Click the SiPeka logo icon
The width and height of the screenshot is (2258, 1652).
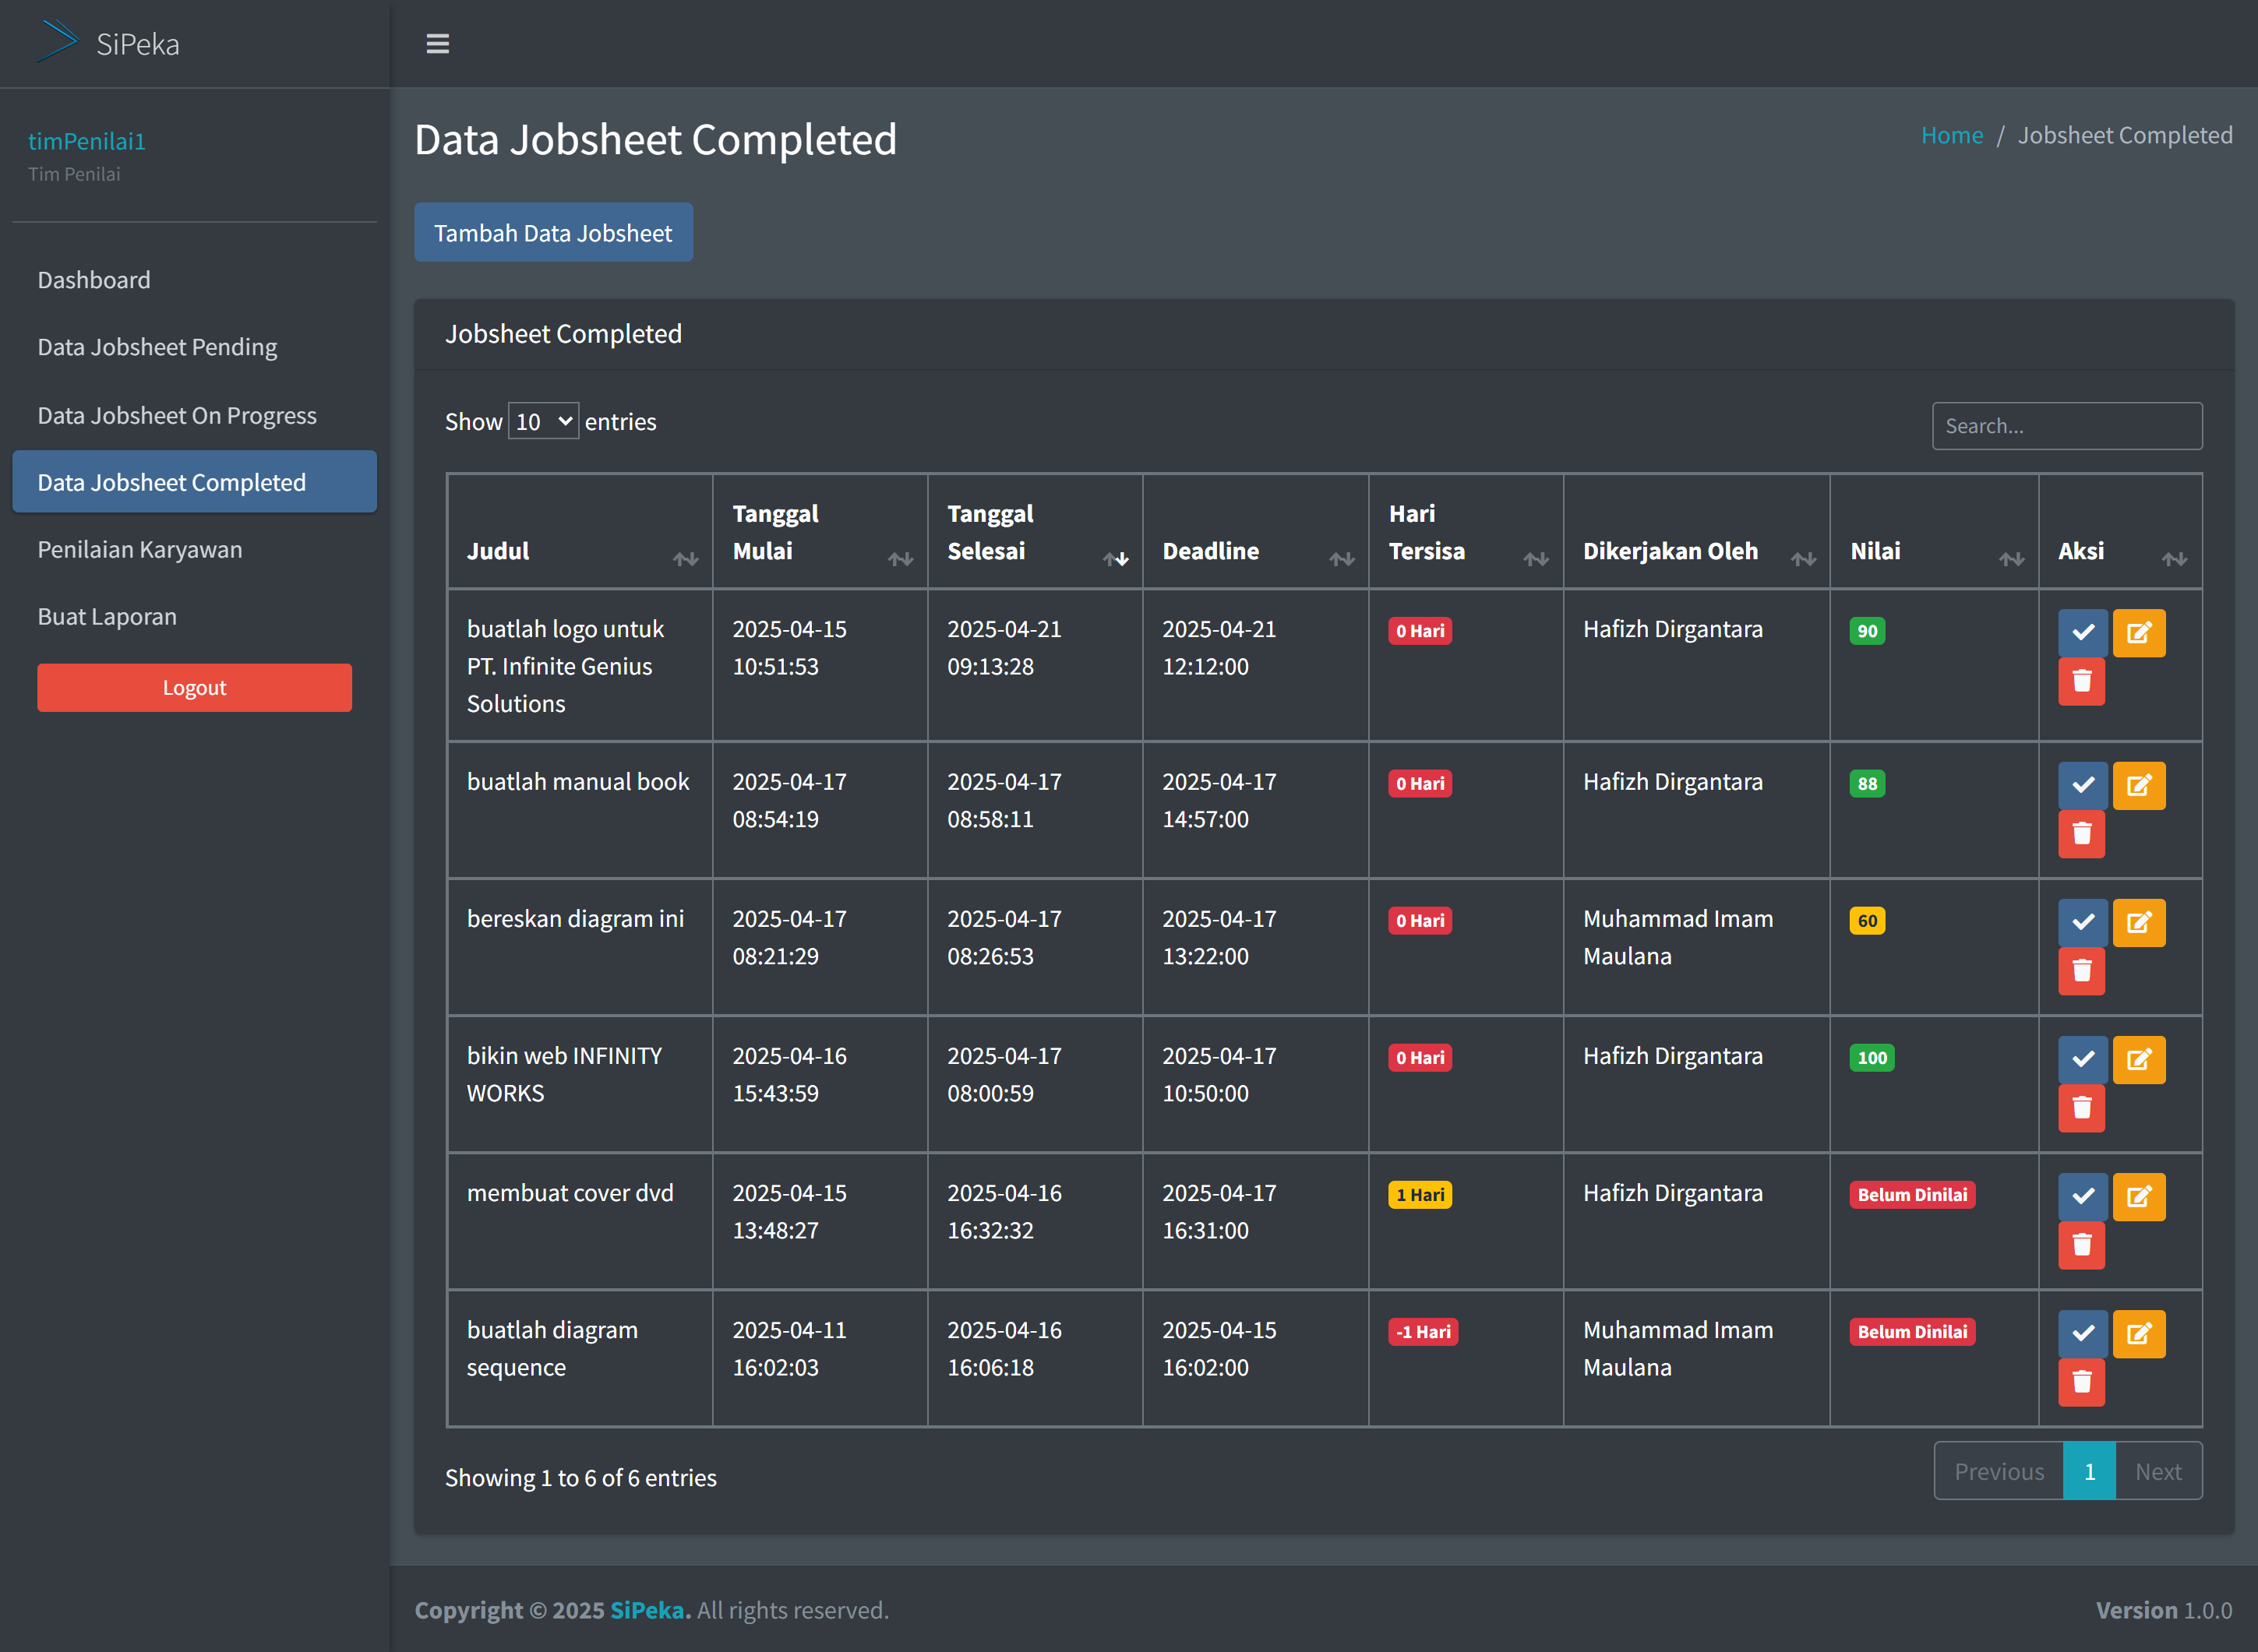pyautogui.click(x=57, y=42)
